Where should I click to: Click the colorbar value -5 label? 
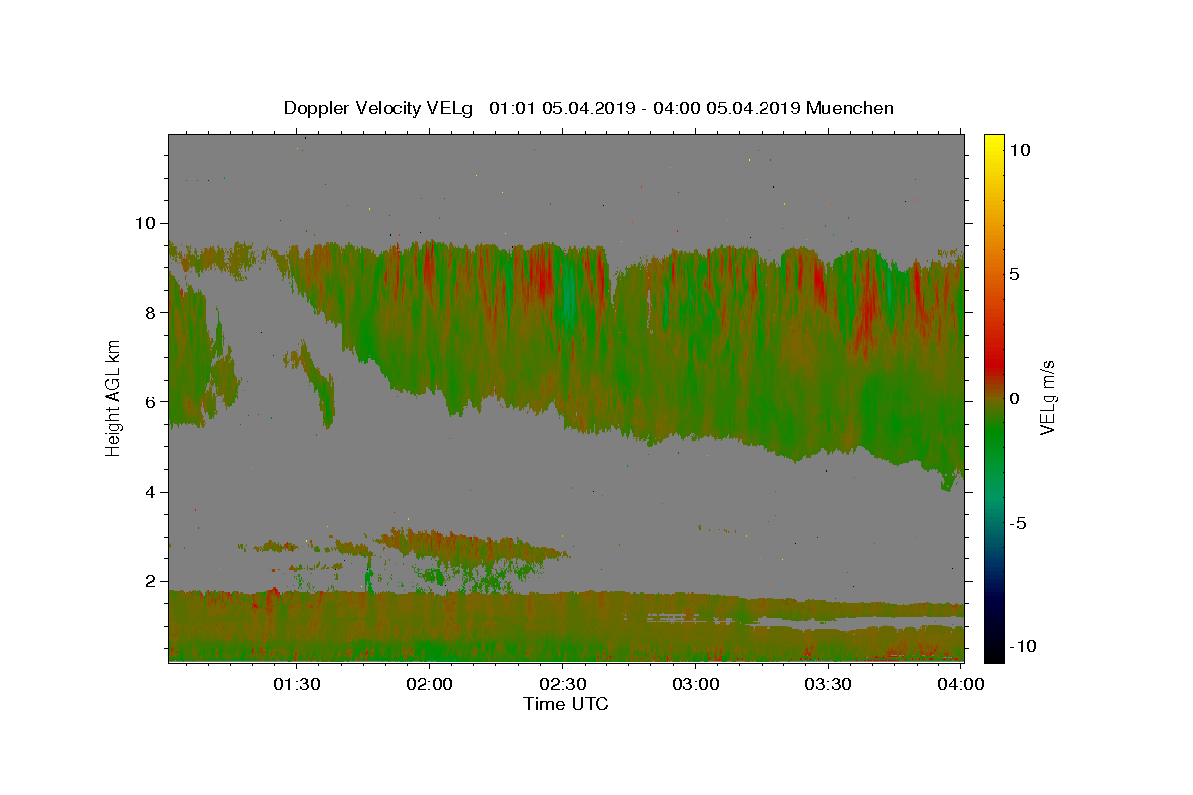pos(1018,523)
